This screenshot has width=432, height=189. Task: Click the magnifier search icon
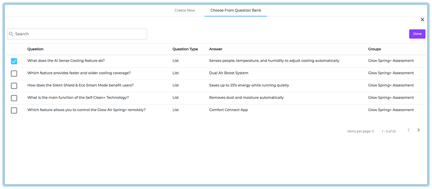point(11,34)
